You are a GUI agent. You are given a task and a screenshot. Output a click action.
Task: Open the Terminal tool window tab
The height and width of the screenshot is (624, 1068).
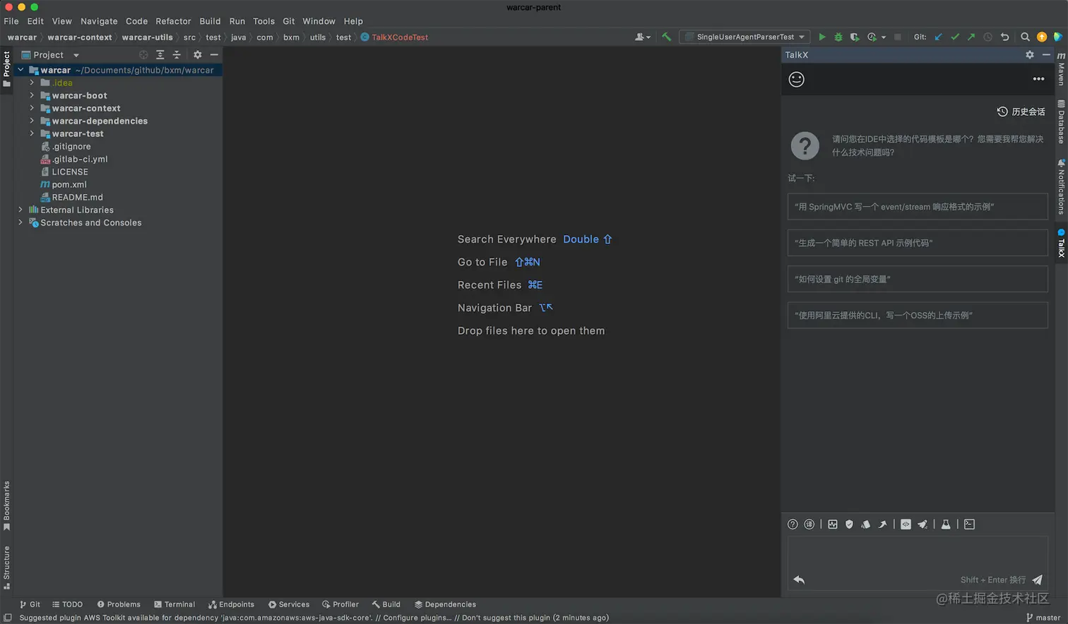click(174, 604)
